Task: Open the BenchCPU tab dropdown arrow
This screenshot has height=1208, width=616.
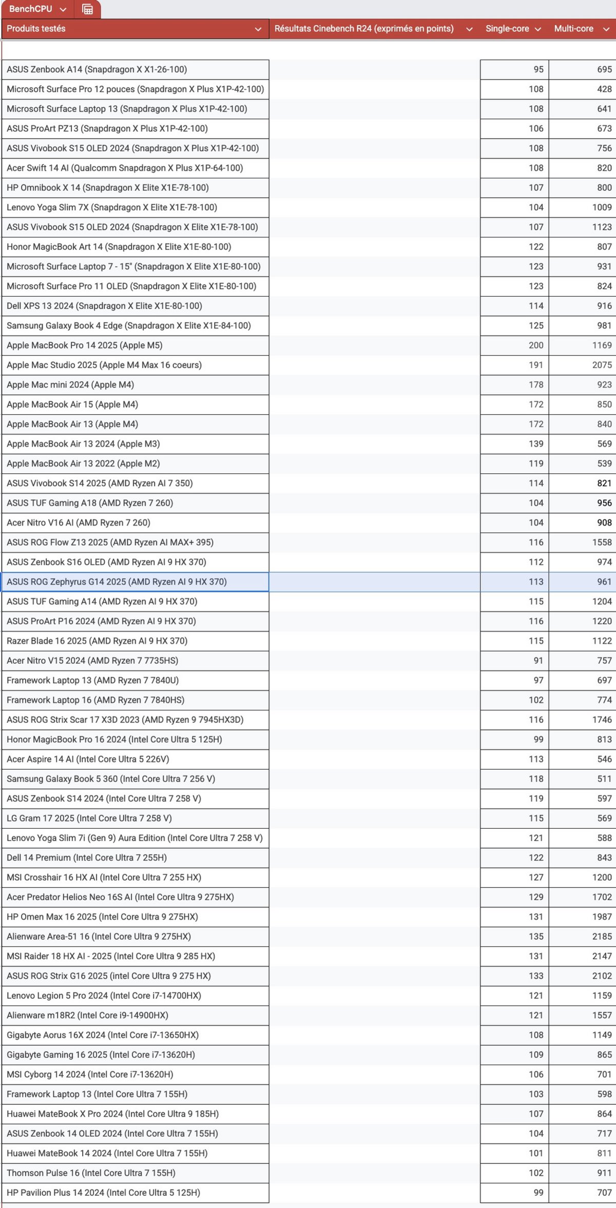Action: tap(63, 9)
